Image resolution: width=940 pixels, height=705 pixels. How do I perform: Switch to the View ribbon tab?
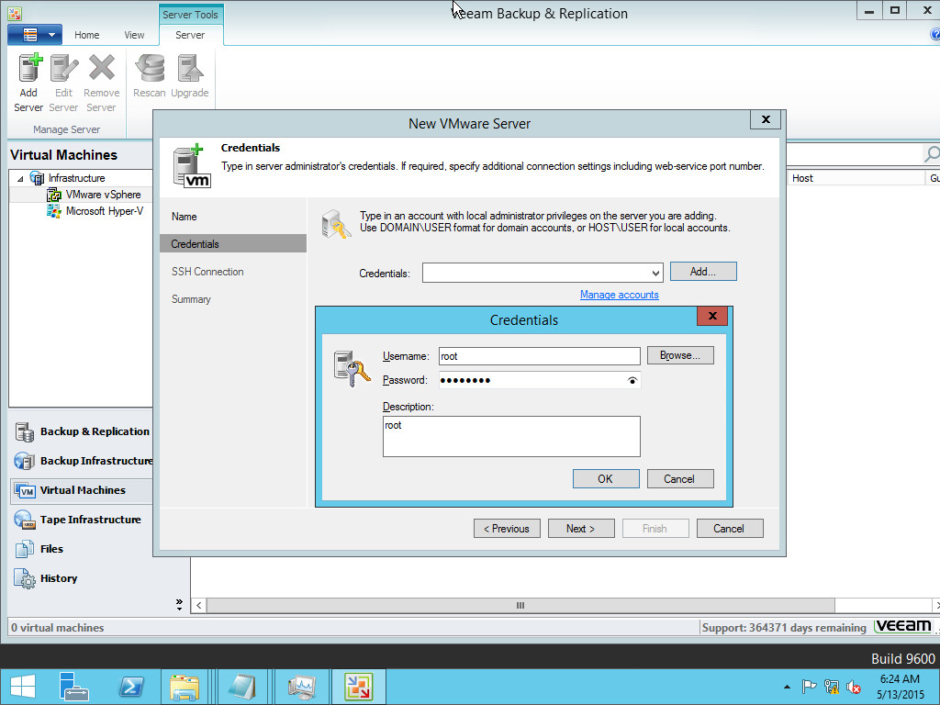click(134, 35)
